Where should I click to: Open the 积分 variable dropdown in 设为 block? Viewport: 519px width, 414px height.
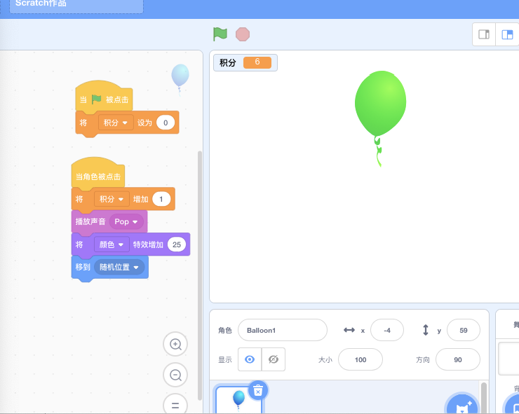pyautogui.click(x=116, y=123)
